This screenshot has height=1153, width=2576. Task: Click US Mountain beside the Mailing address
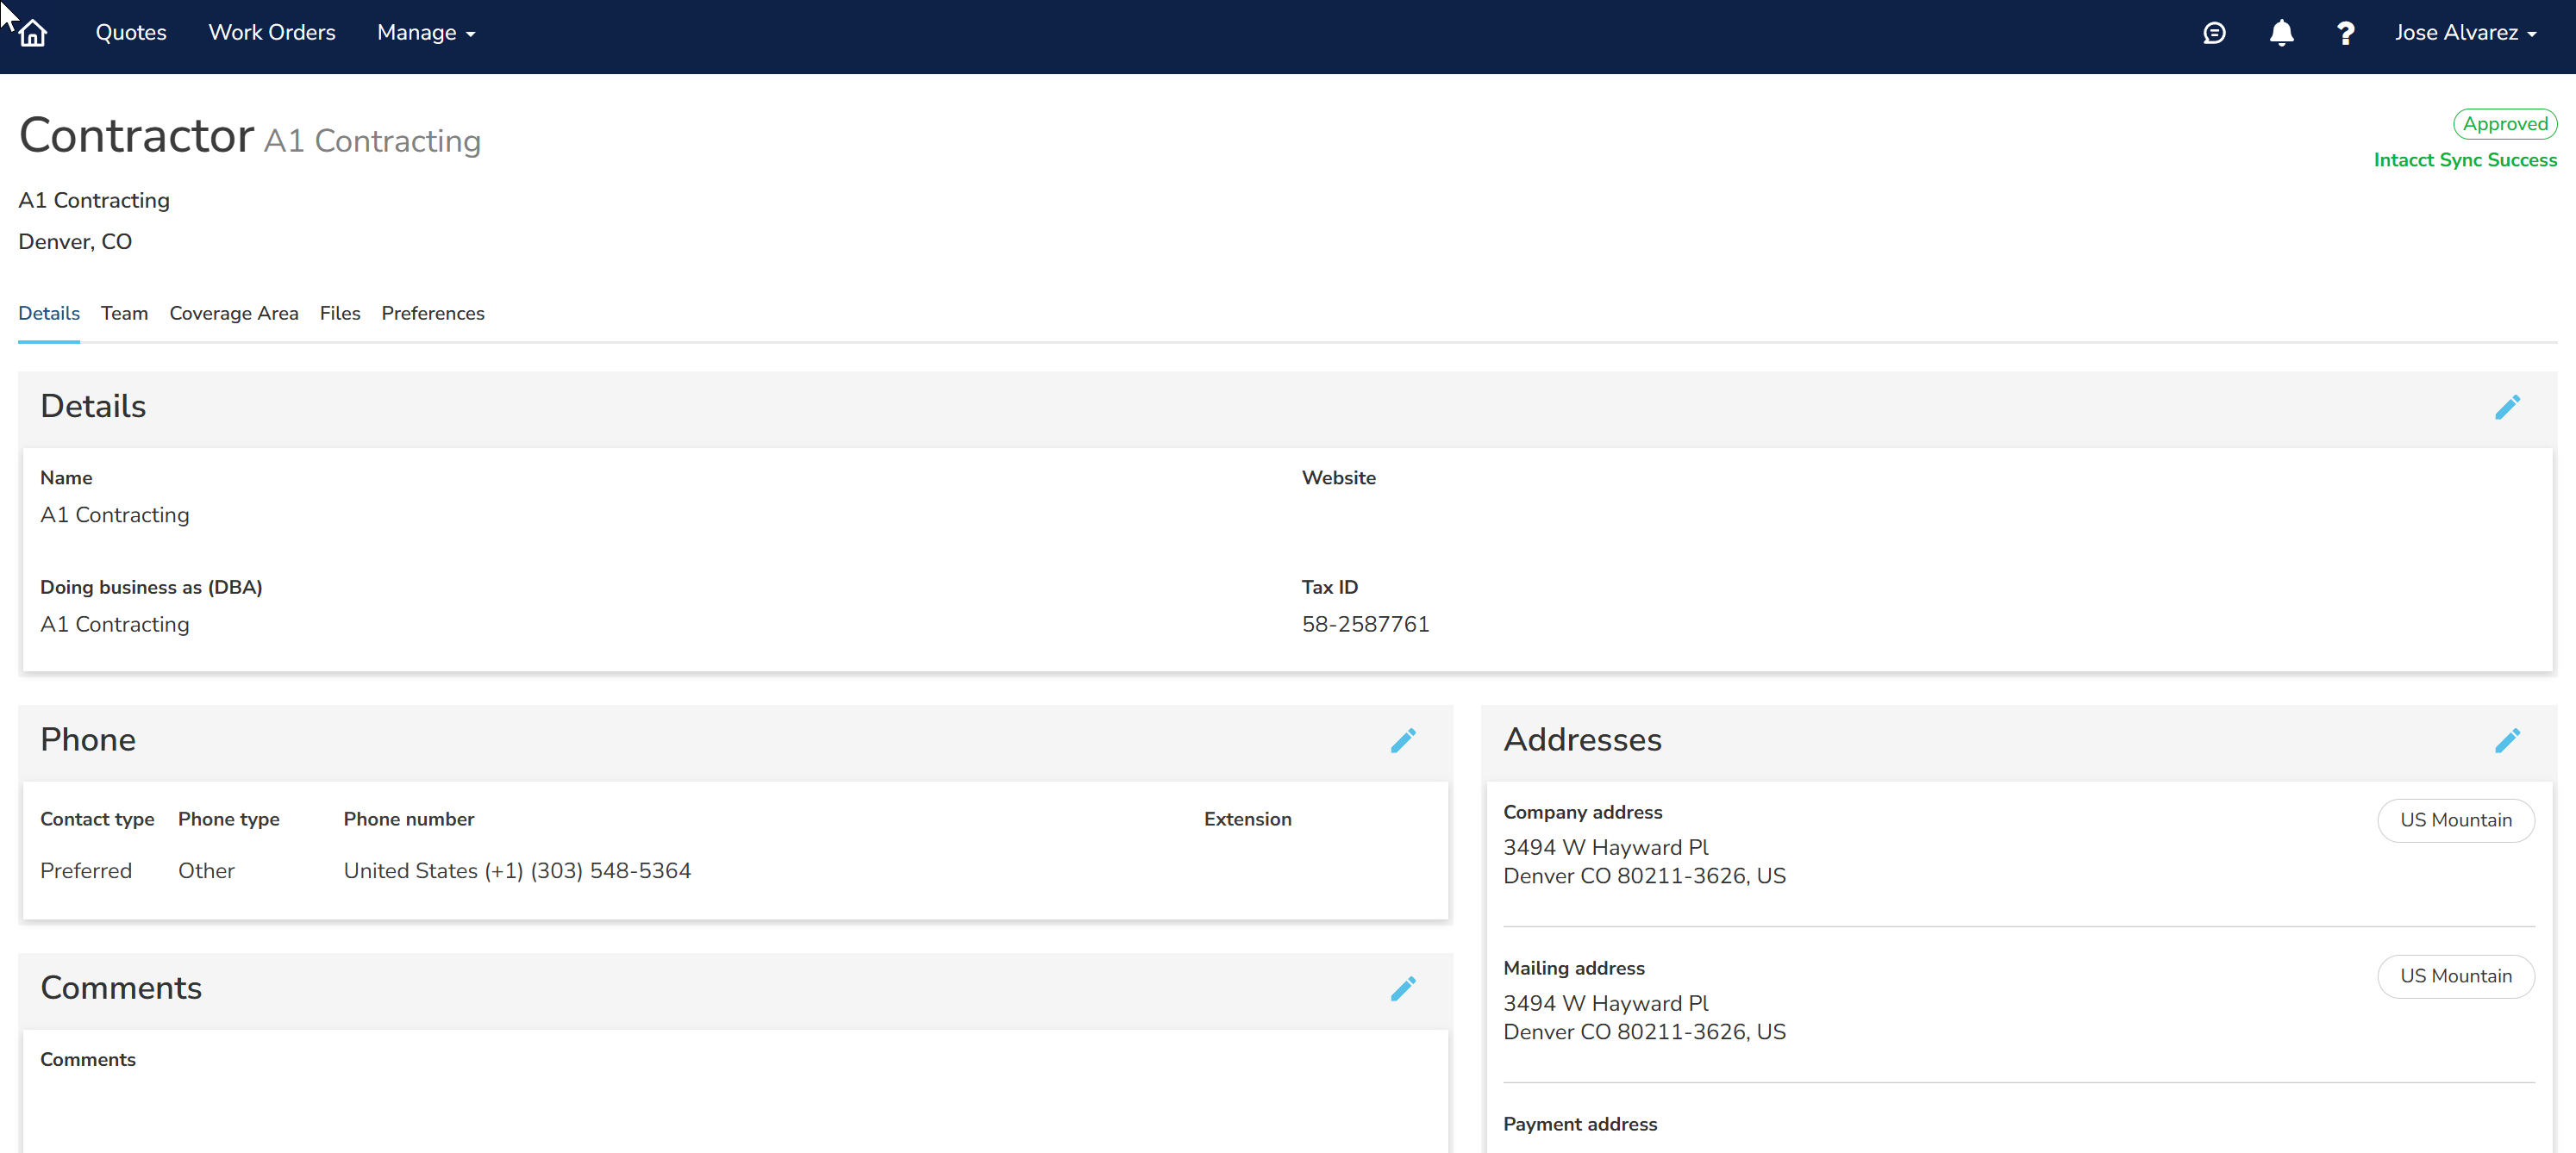pos(2456,976)
